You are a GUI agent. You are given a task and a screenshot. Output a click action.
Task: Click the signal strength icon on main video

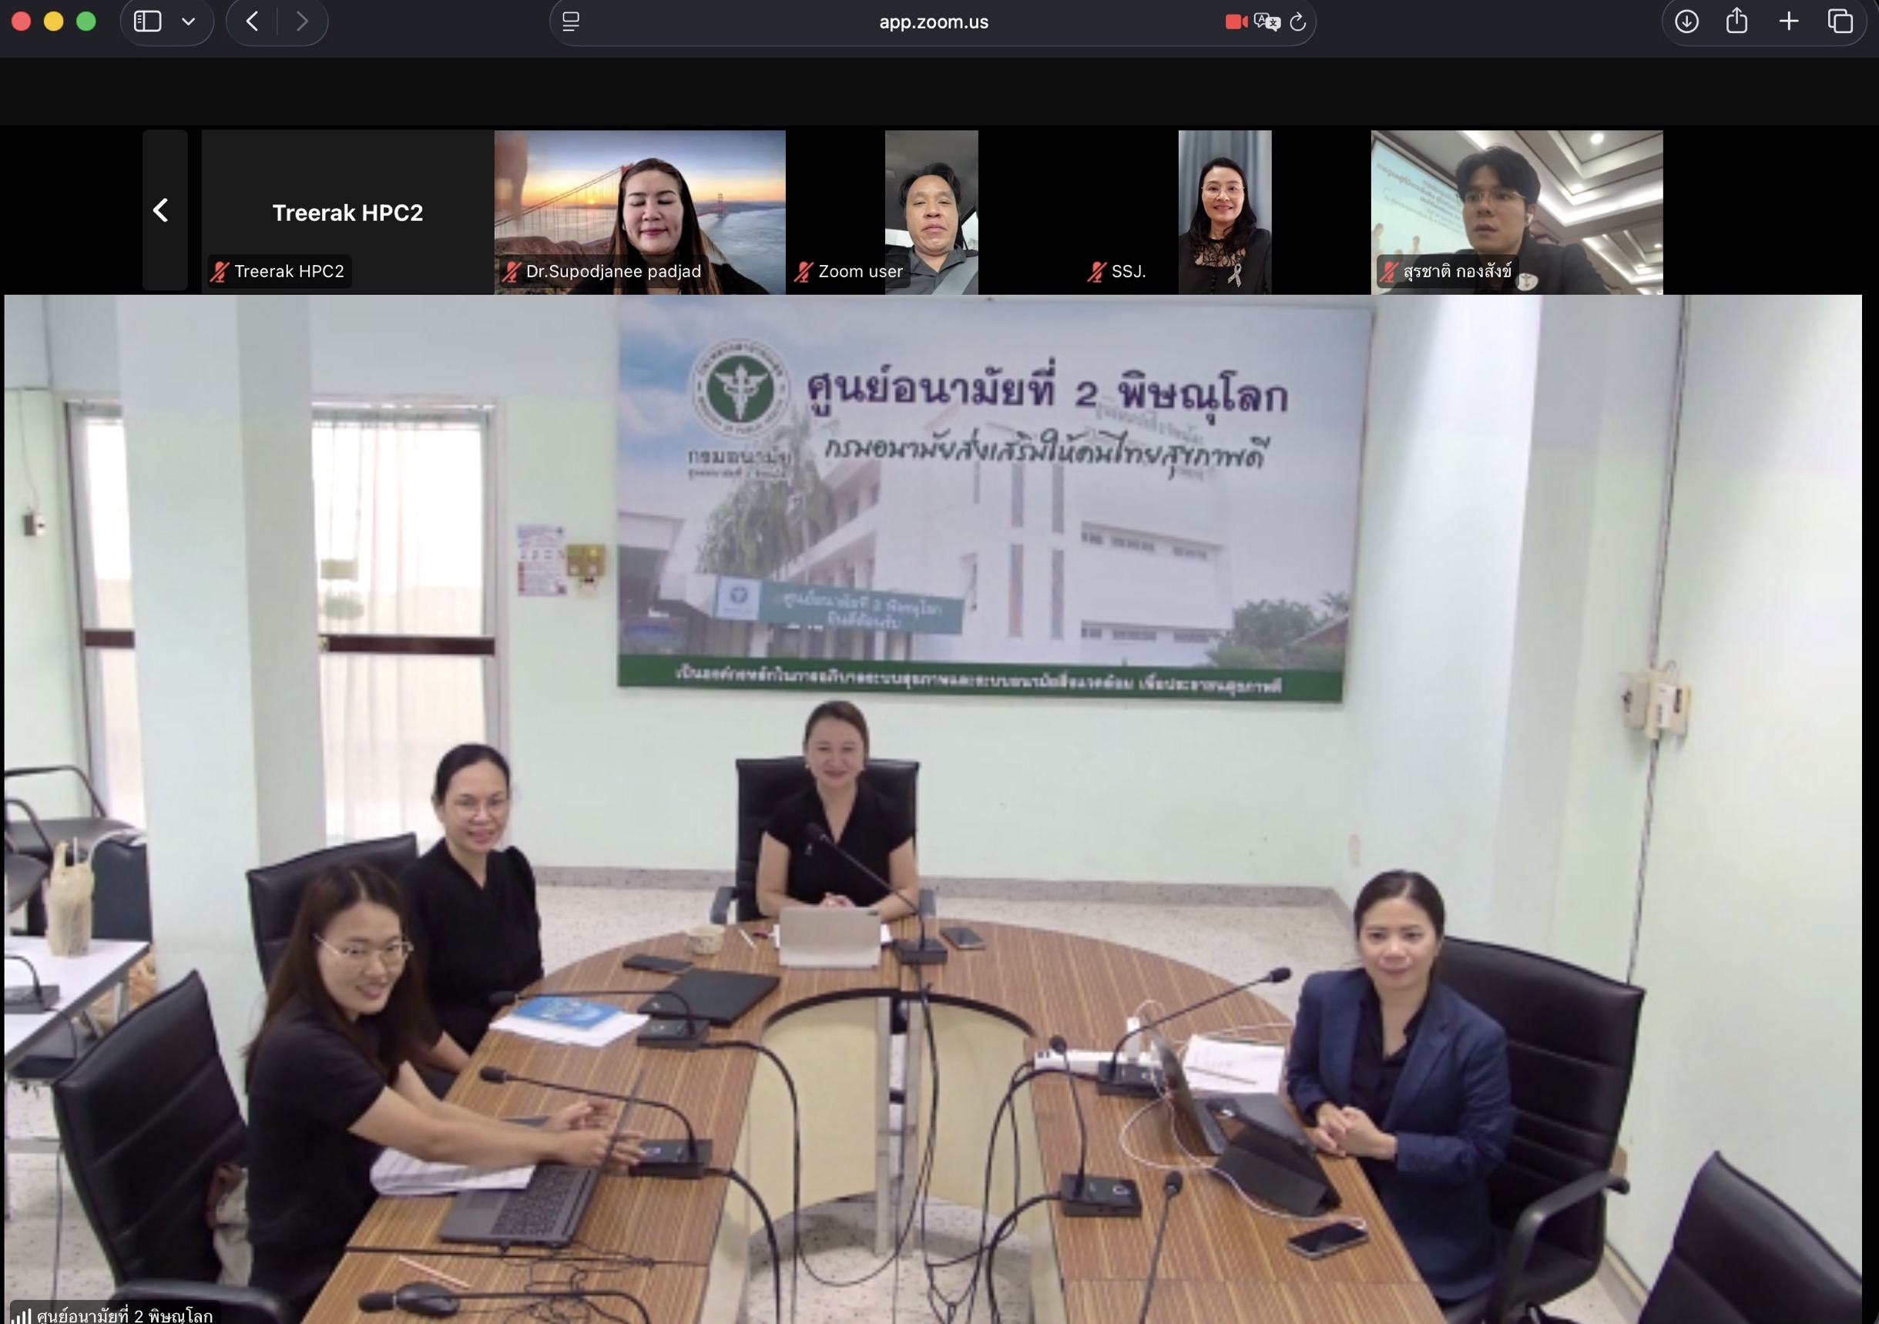point(22,1315)
